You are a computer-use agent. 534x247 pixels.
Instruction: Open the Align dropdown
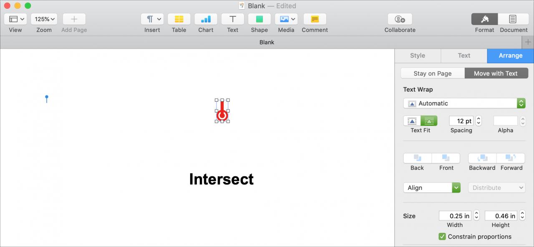432,188
